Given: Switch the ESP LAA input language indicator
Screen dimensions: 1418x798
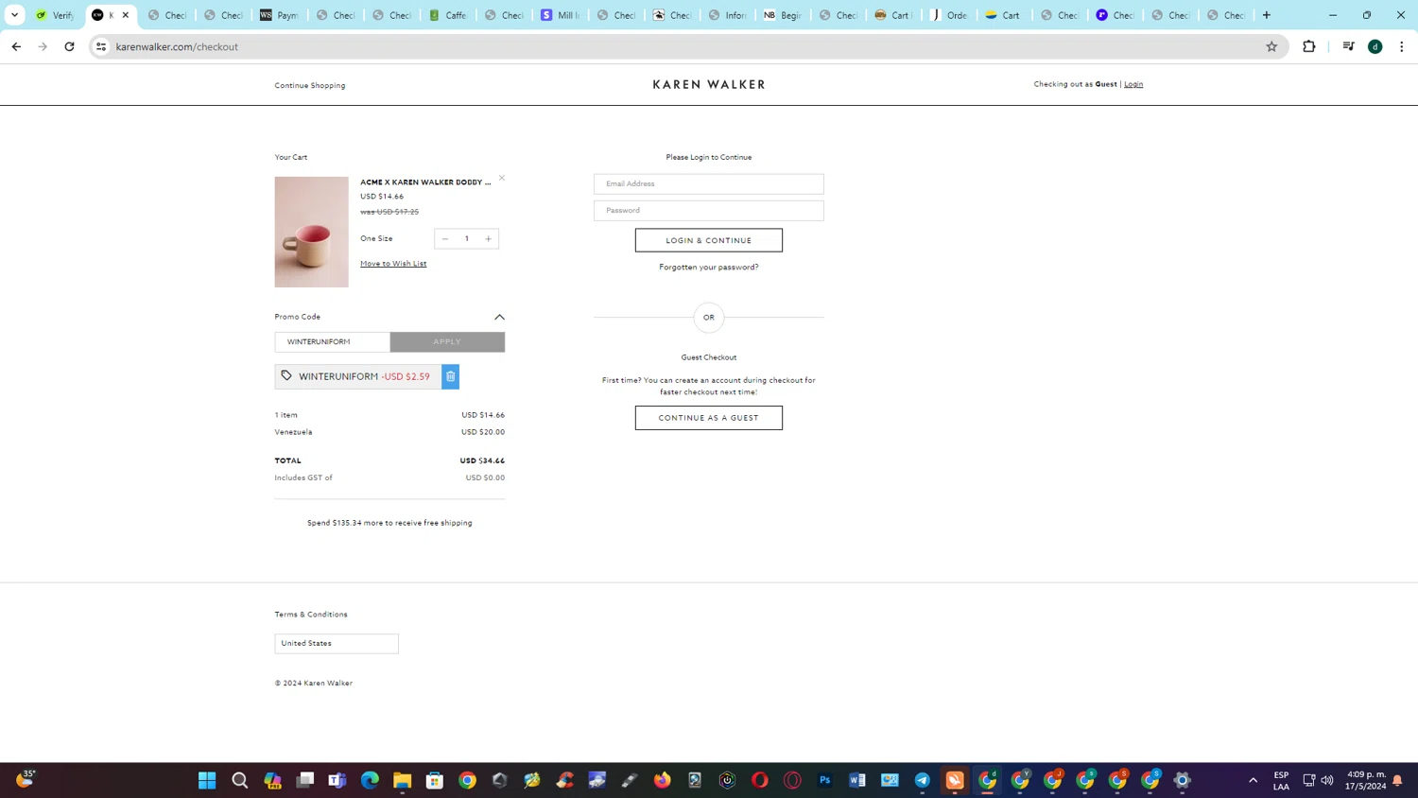Looking at the screenshot, I should click(1281, 780).
